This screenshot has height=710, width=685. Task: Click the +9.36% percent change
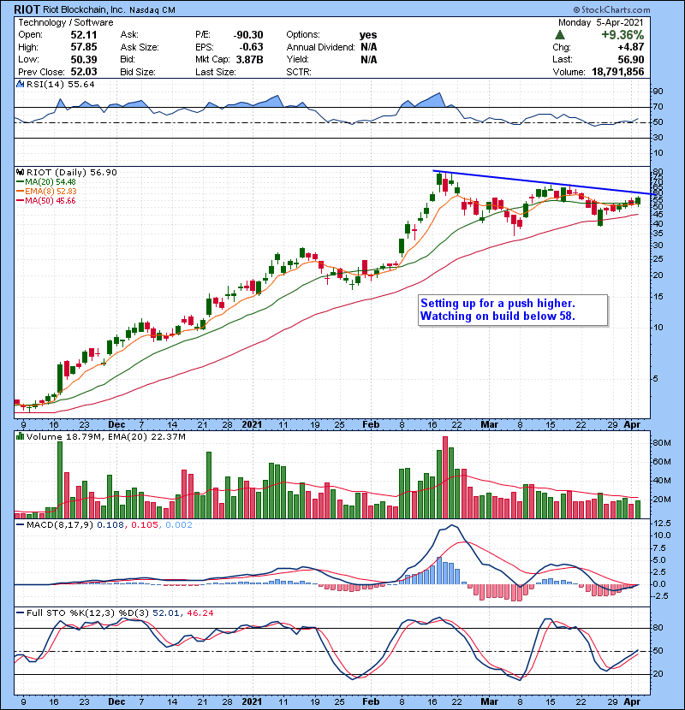coord(622,35)
